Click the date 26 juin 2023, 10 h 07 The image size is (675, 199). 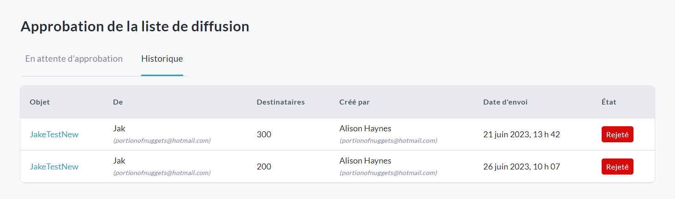click(x=521, y=167)
